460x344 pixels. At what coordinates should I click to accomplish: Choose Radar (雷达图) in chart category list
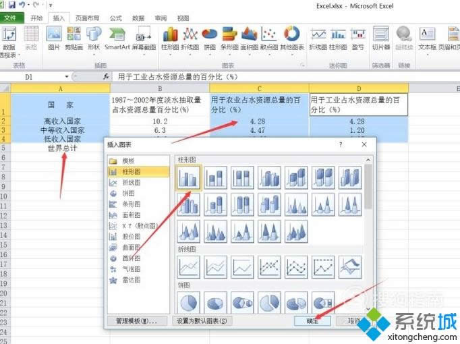[138, 280]
